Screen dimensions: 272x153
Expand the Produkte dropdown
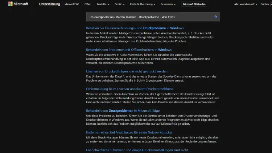103,4
